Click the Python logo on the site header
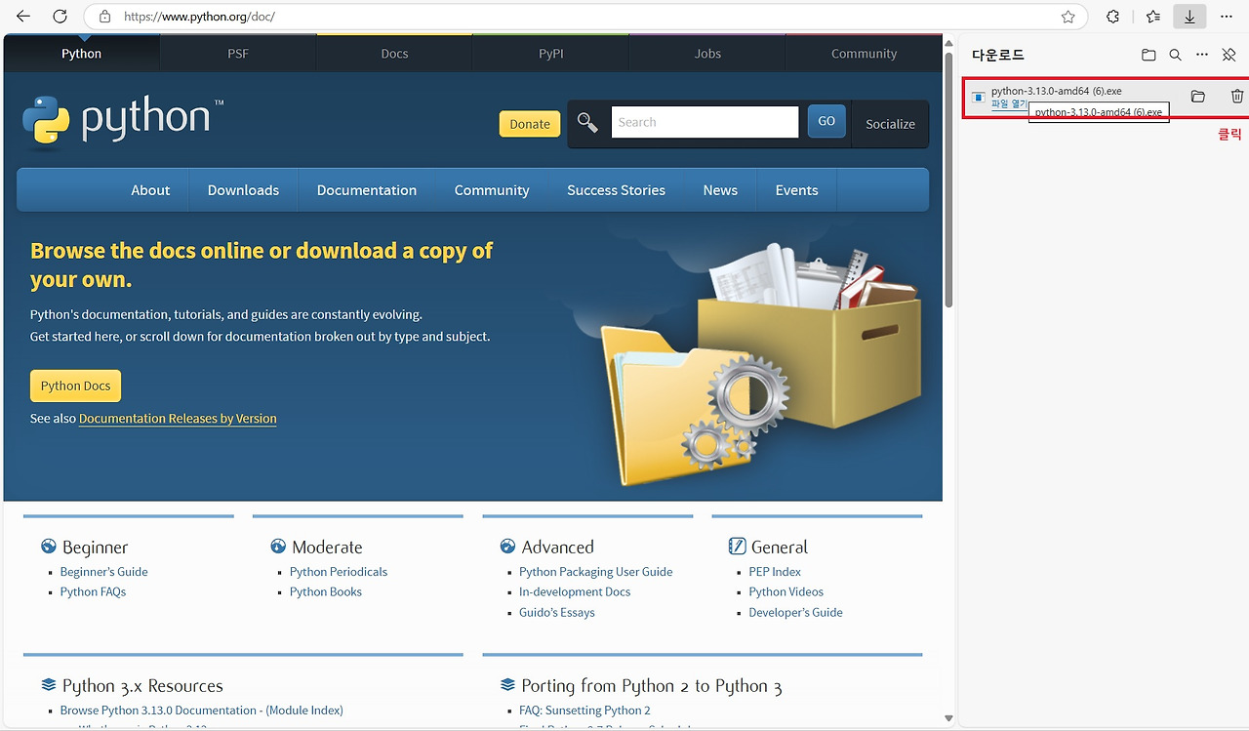1249x731 pixels. coord(123,121)
